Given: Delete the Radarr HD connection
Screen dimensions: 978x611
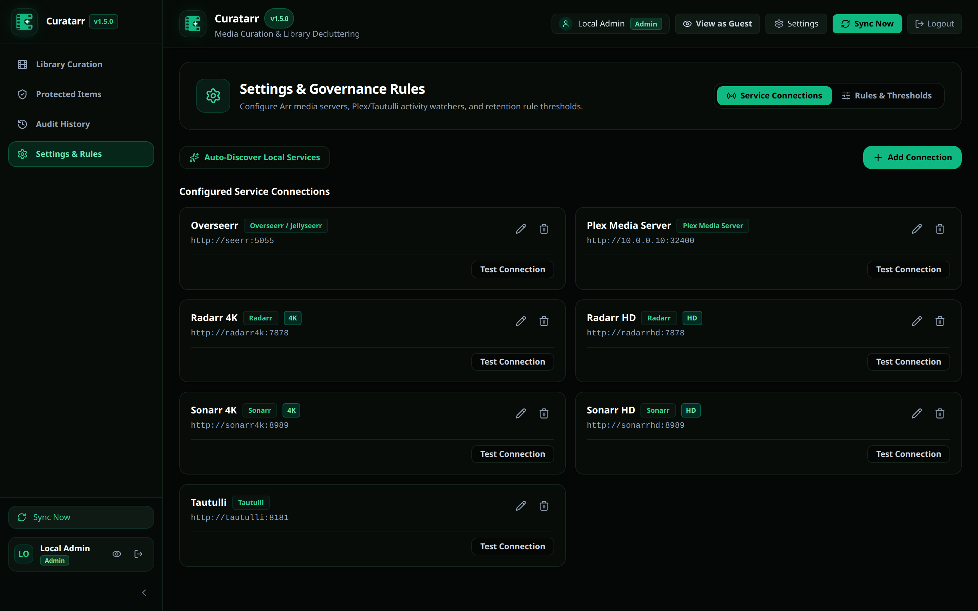Looking at the screenshot, I should [940, 321].
